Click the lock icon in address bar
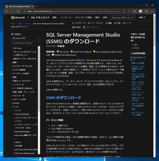 [x=24, y=11]
